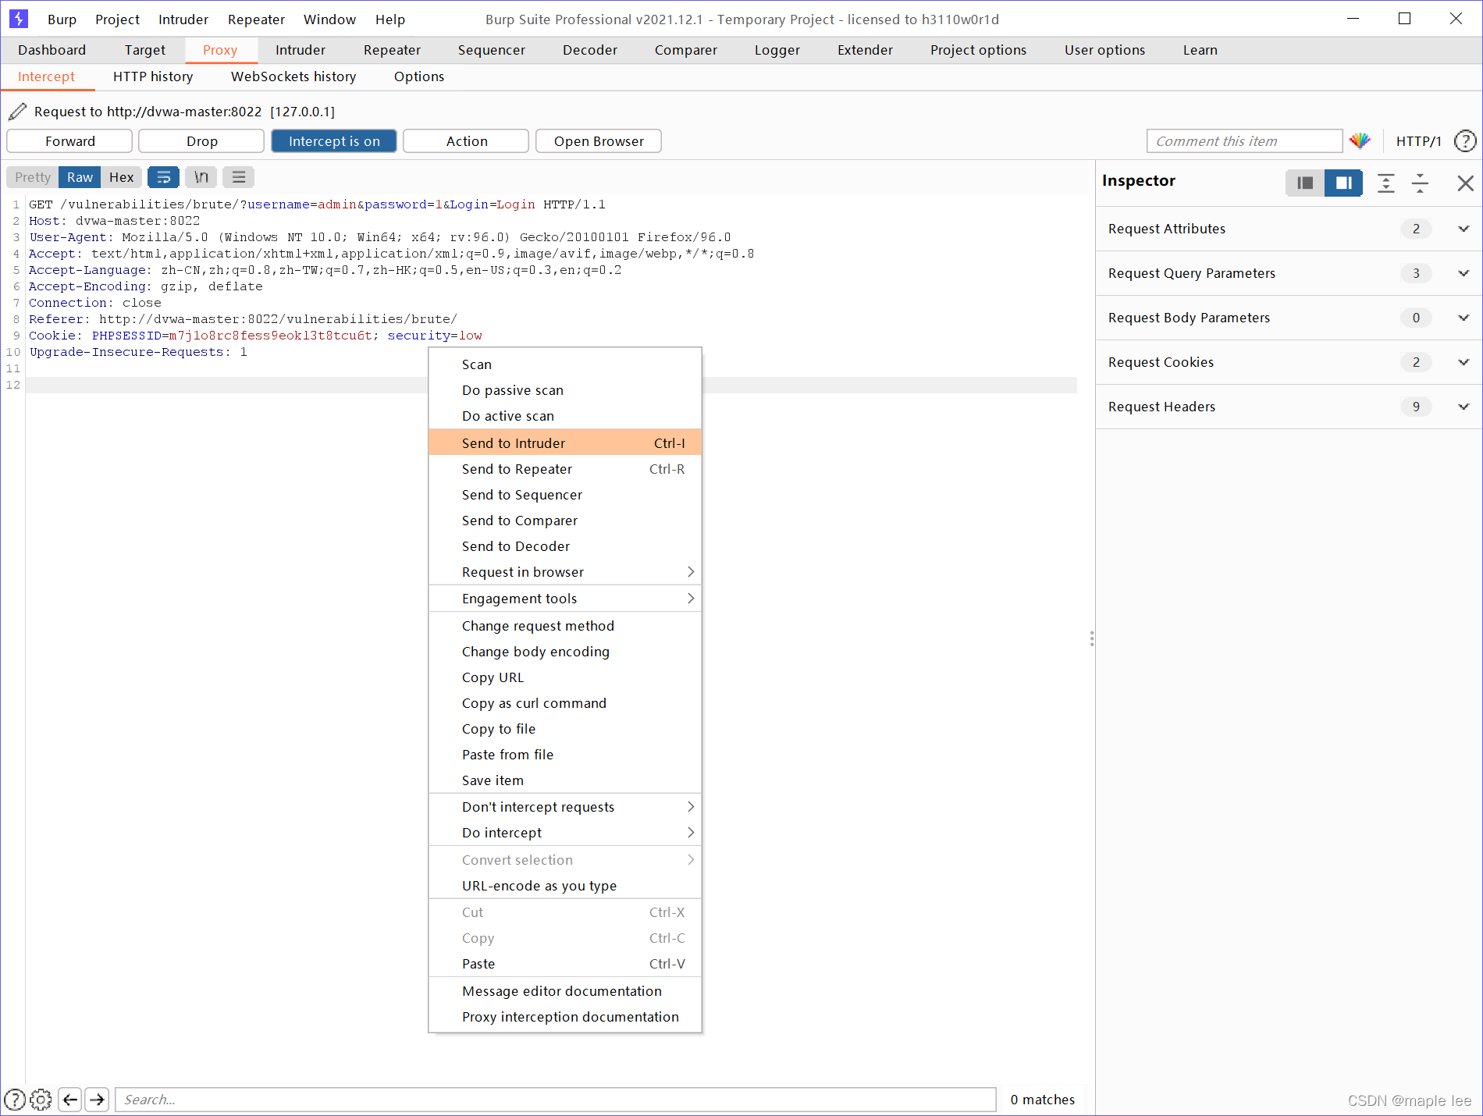
Task: Click the Comment this item field
Action: (x=1244, y=141)
